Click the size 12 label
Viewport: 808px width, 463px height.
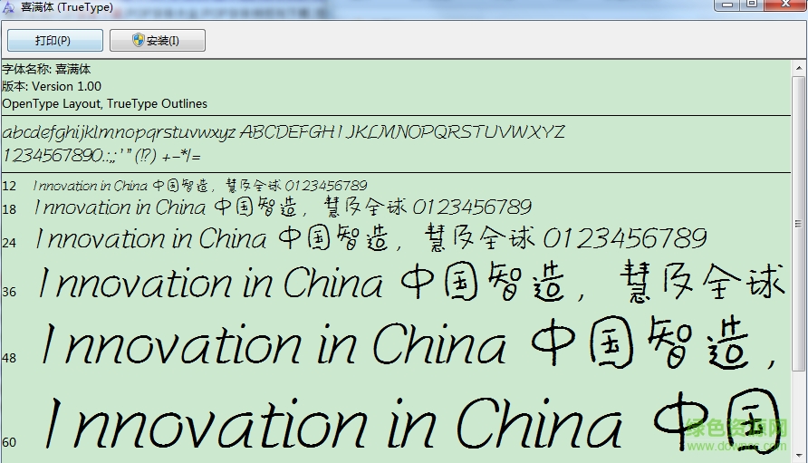coord(9,186)
